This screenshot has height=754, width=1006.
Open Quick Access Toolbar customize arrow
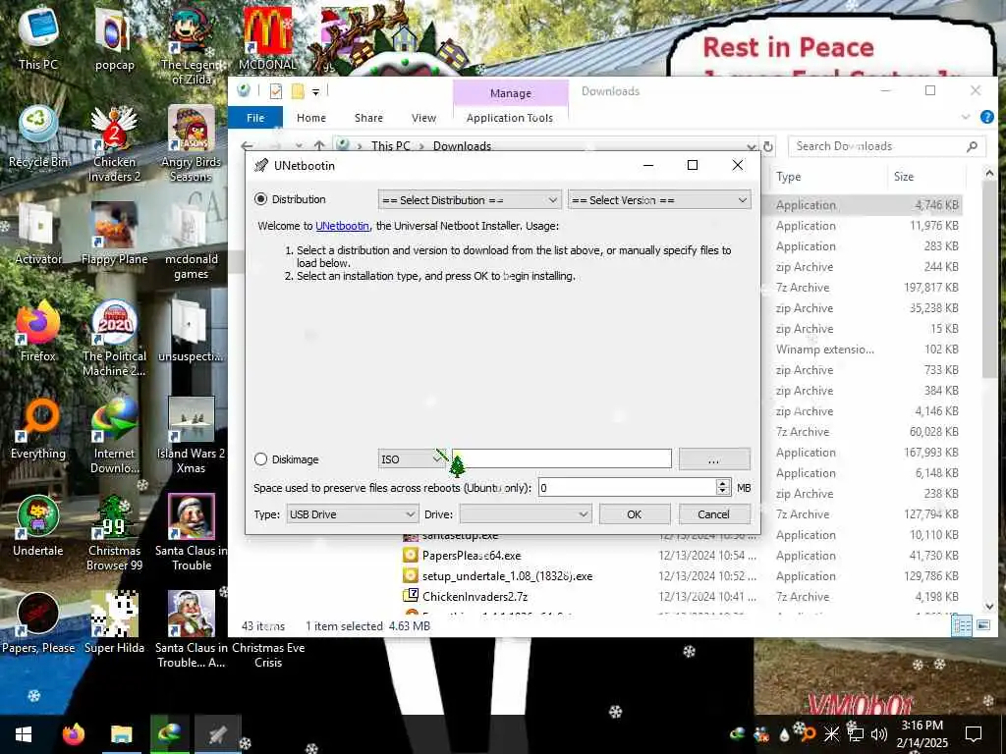click(x=315, y=91)
